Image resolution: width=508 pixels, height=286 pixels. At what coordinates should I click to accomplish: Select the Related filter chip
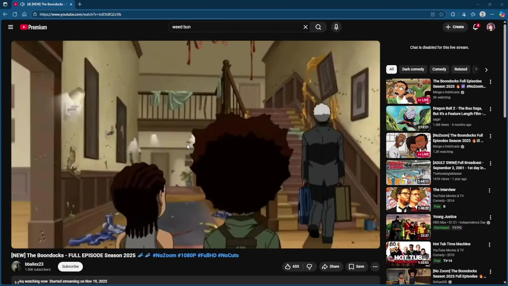(461, 69)
